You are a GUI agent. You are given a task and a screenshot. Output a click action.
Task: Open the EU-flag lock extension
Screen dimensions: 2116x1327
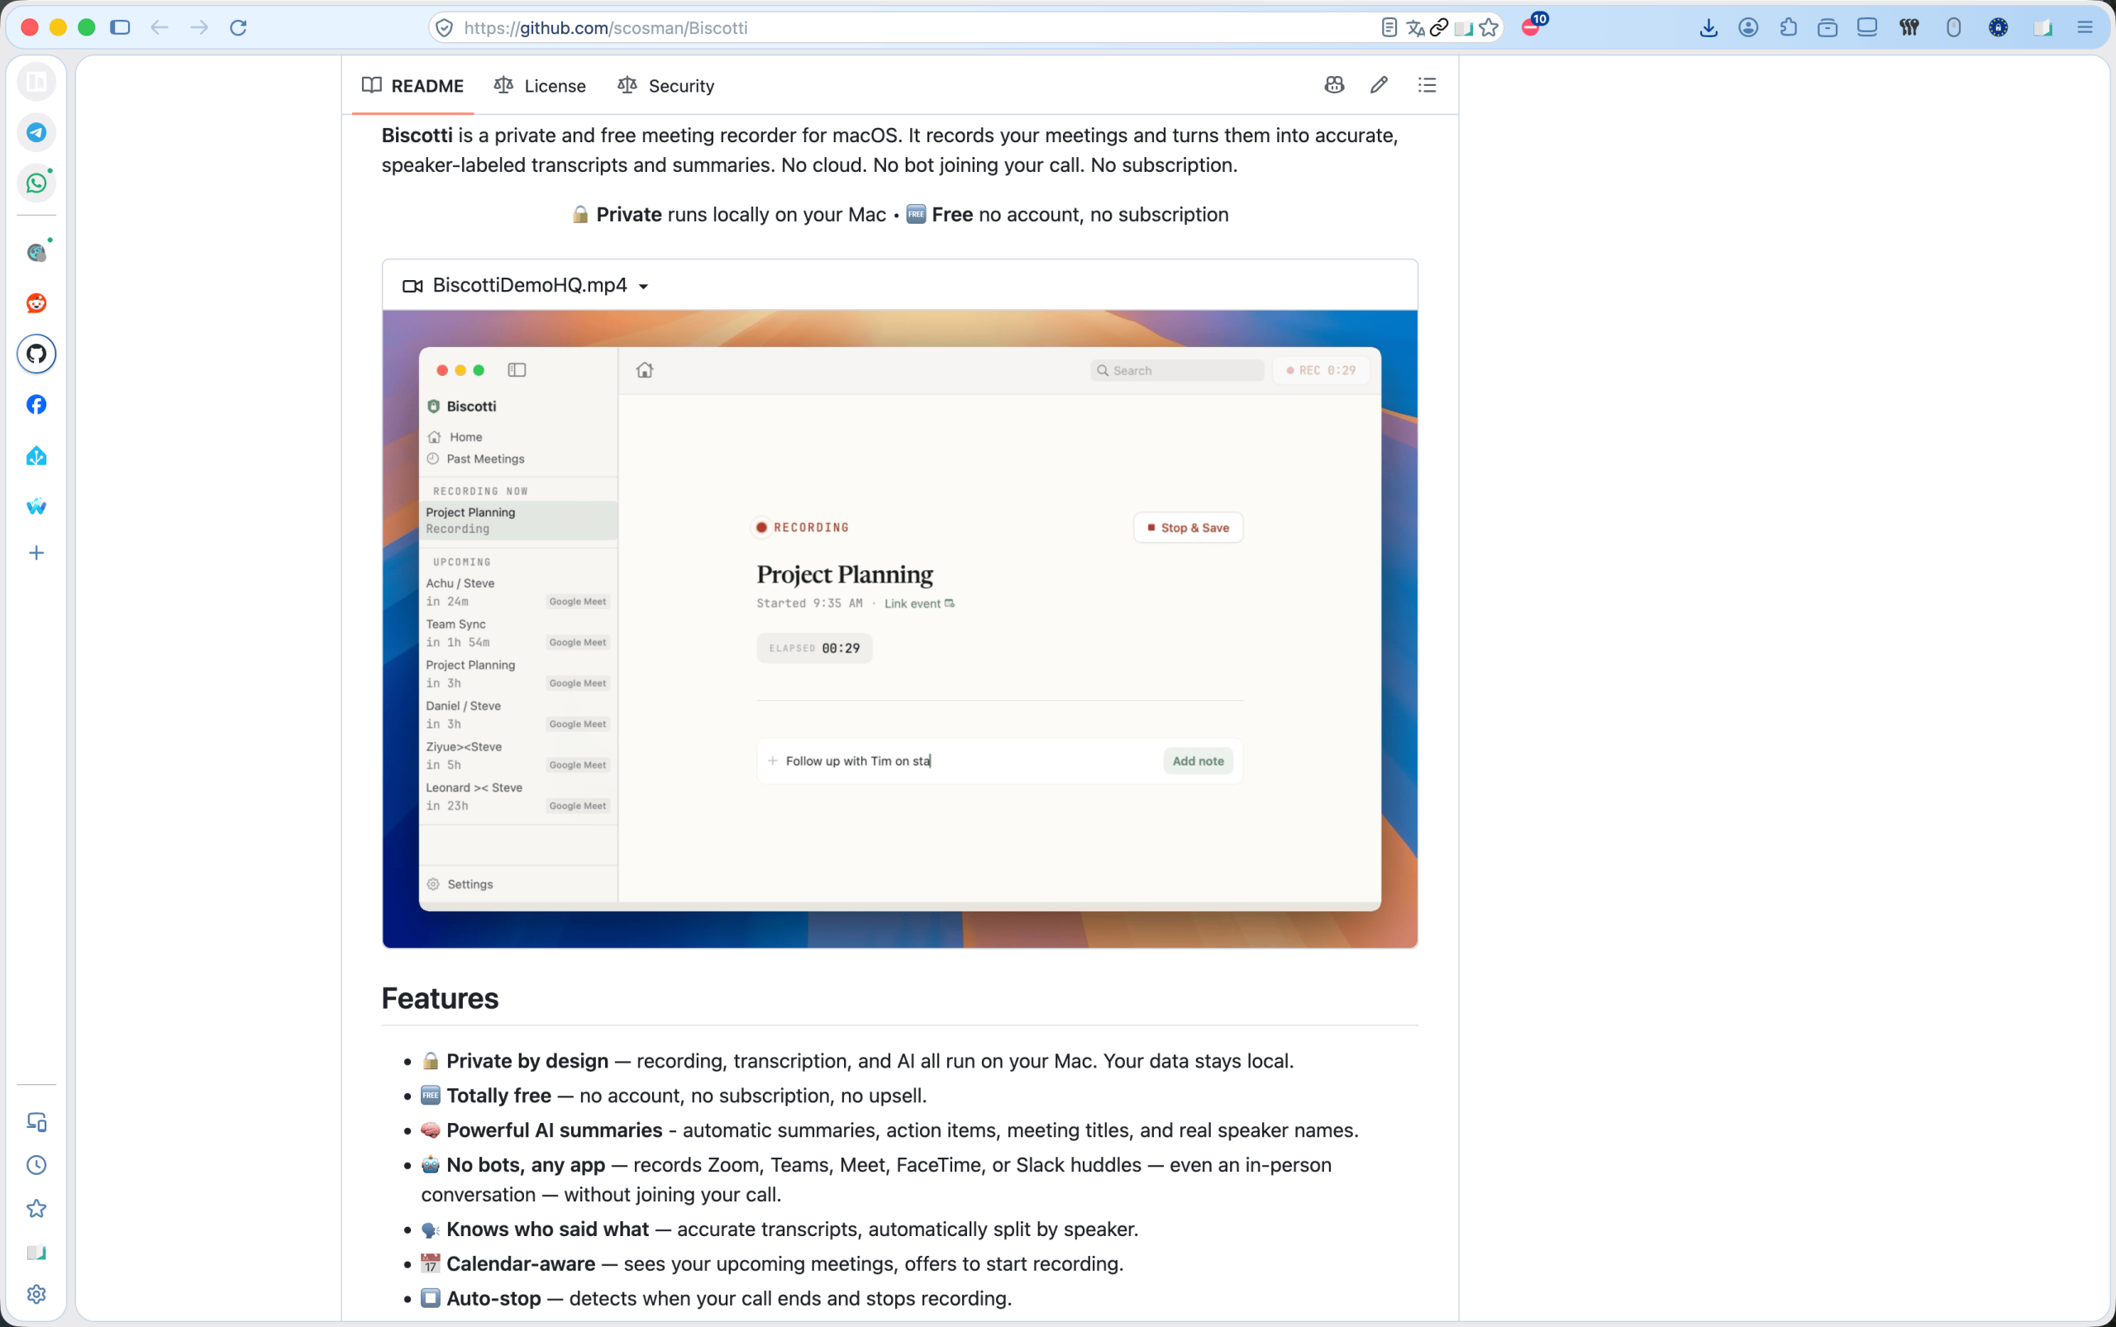click(1999, 27)
